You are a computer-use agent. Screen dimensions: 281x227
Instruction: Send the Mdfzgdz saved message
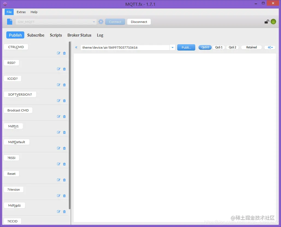(x=14, y=205)
